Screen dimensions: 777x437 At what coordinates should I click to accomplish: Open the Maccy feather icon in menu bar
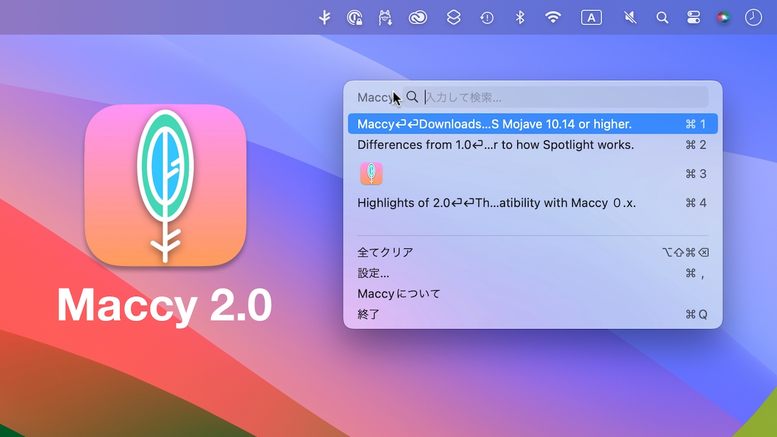[325, 18]
